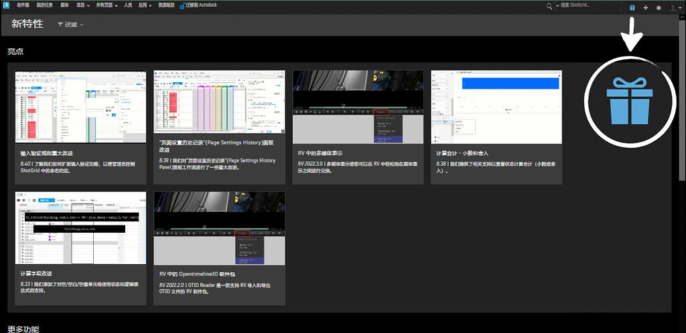The width and height of the screenshot is (686, 333).
Task: Toggle the sun theme icon
Action: [x=659, y=7]
